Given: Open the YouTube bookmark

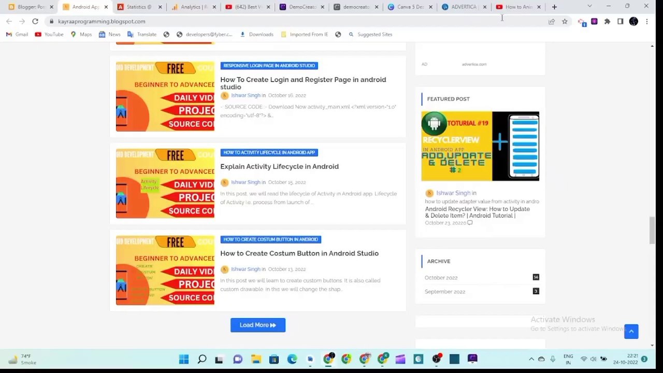Looking at the screenshot, I should coord(50,34).
